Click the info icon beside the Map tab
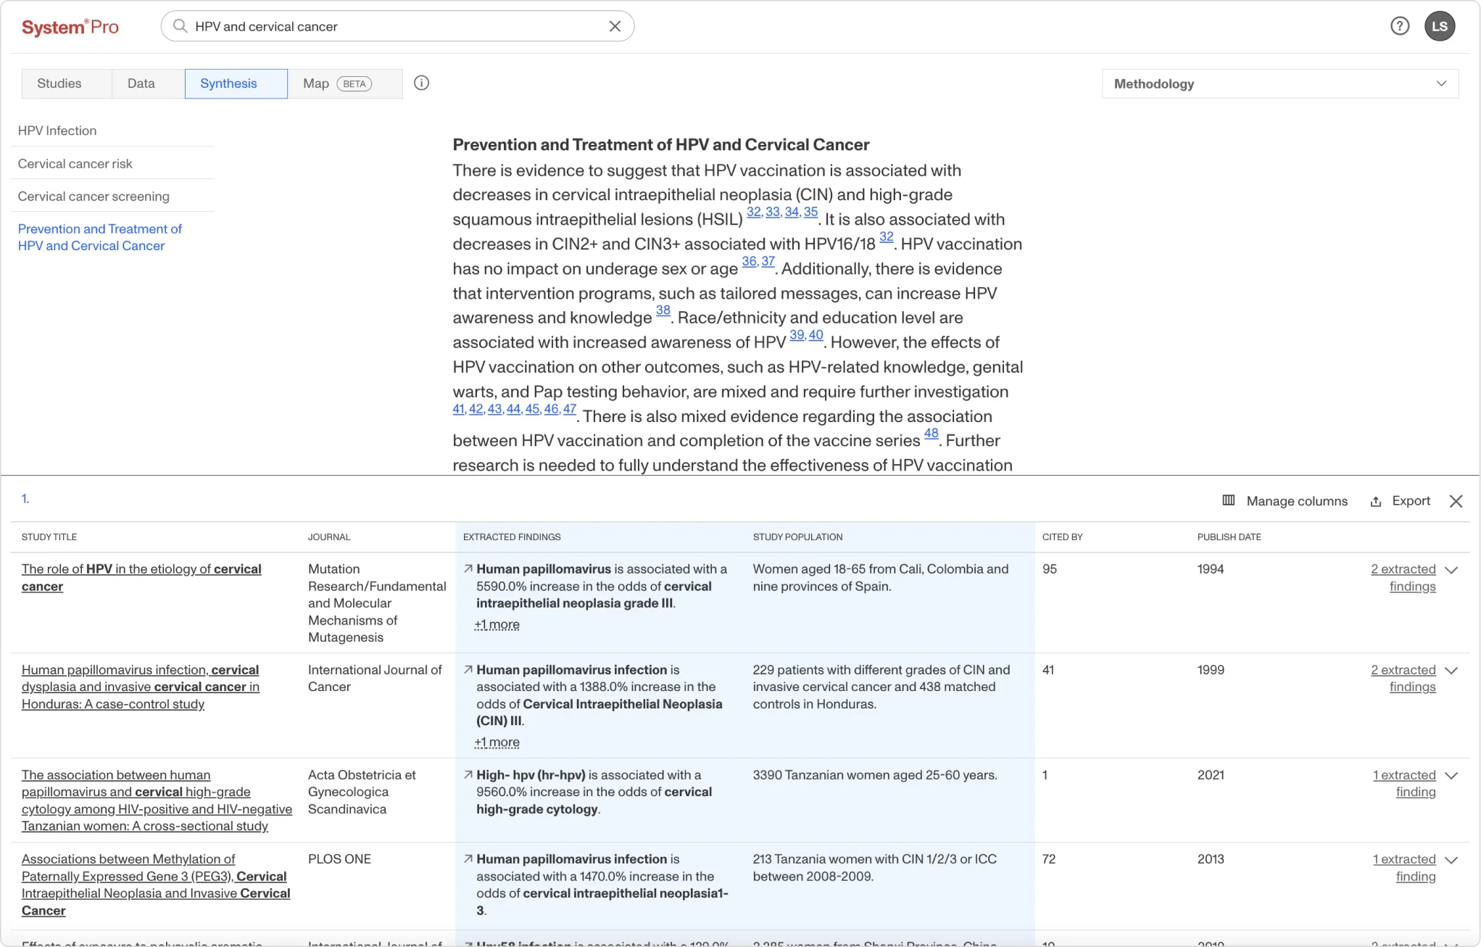1481x947 pixels. point(421,83)
